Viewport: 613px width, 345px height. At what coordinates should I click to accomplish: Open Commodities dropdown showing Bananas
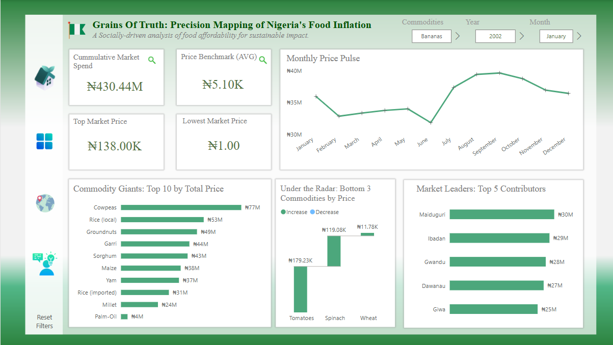click(432, 36)
